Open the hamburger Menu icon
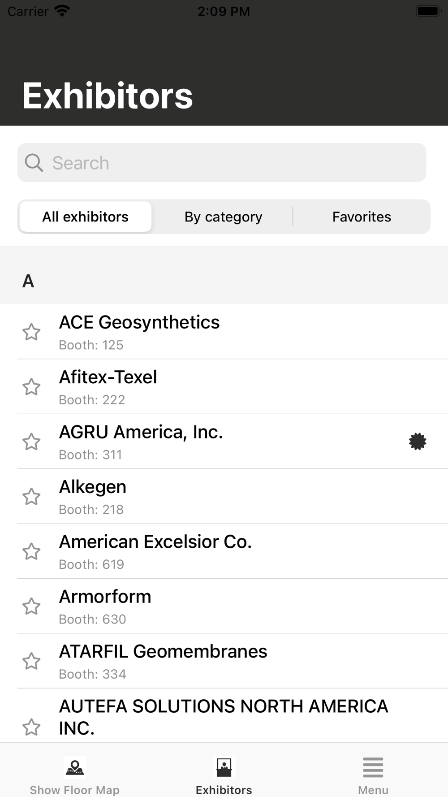 [x=373, y=767]
